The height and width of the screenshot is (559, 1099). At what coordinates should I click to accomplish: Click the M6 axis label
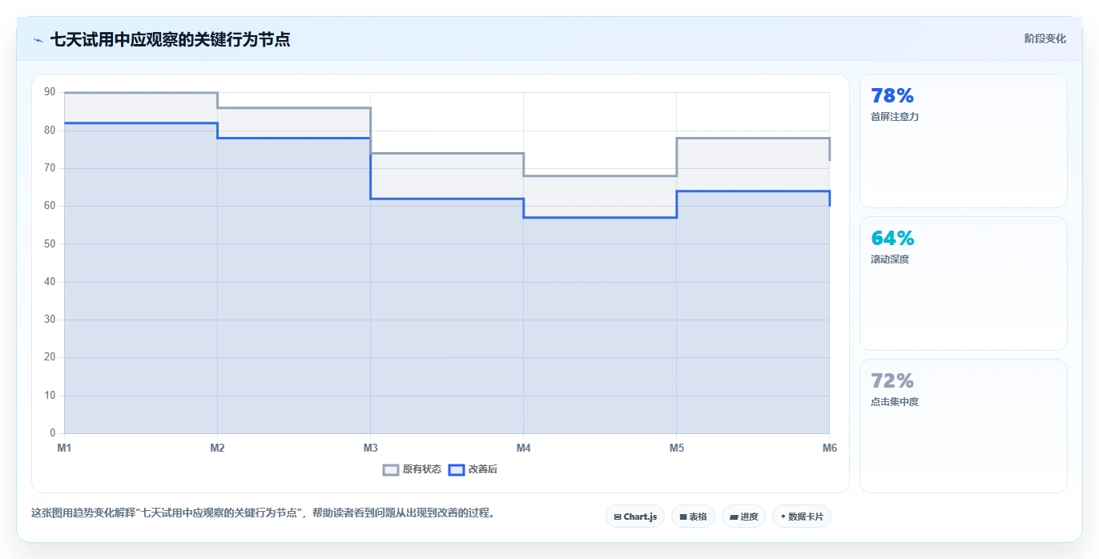click(829, 448)
